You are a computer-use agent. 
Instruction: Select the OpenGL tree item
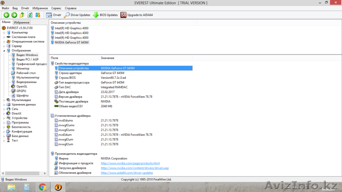(x=21, y=86)
